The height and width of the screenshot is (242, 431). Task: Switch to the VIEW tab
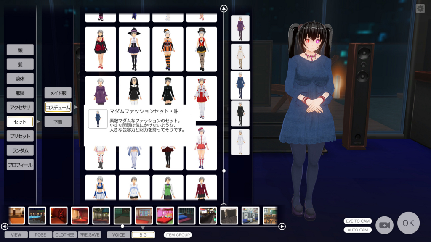pyautogui.click(x=16, y=235)
